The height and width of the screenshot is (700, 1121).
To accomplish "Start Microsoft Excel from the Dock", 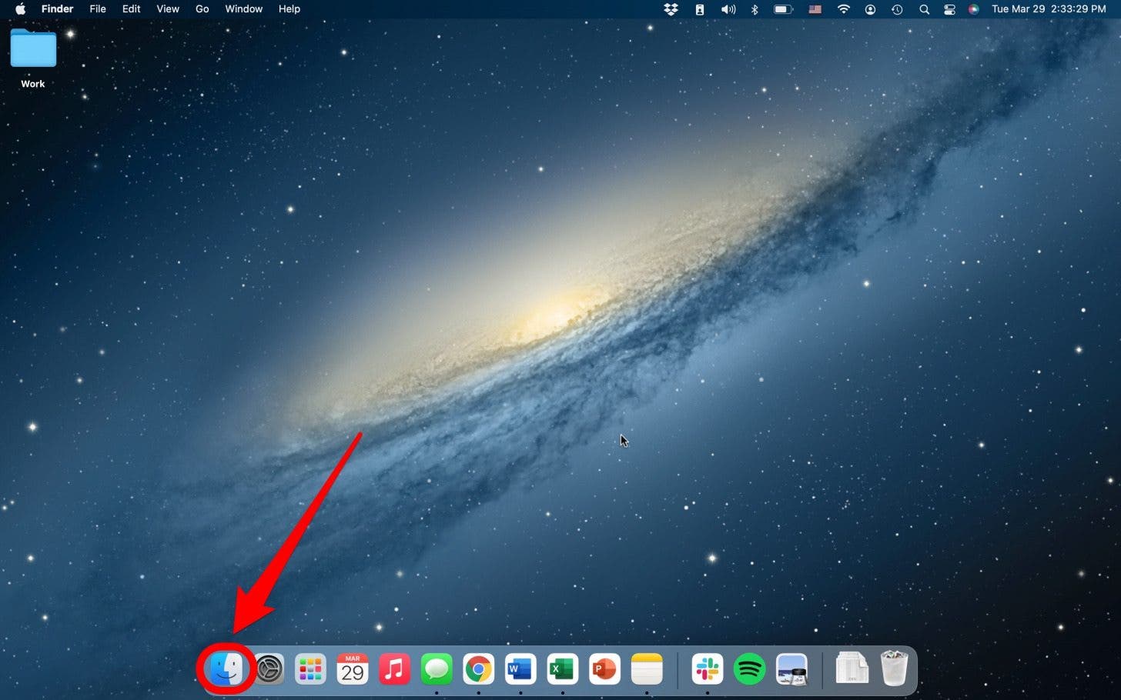I will coord(562,668).
